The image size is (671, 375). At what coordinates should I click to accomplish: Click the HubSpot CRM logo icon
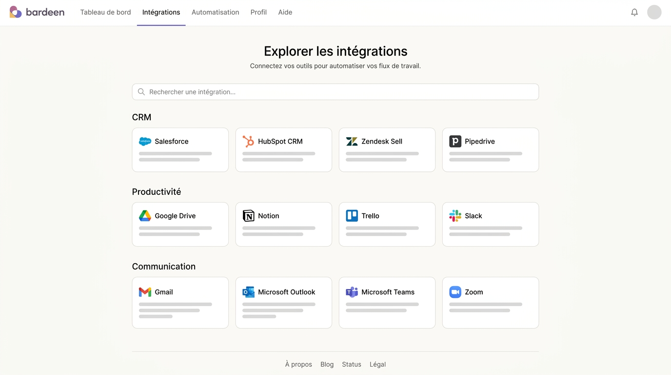248,142
